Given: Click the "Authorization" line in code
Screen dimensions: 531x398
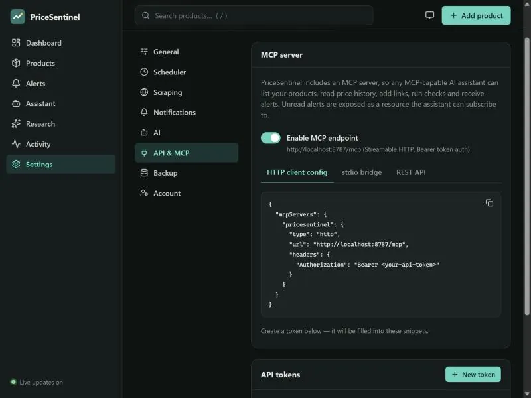Looking at the screenshot, I should coord(368,265).
